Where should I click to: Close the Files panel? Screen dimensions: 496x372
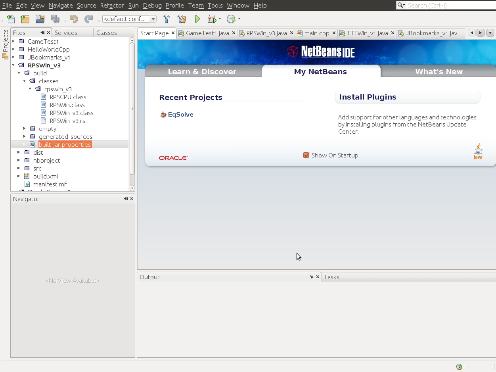point(49,33)
